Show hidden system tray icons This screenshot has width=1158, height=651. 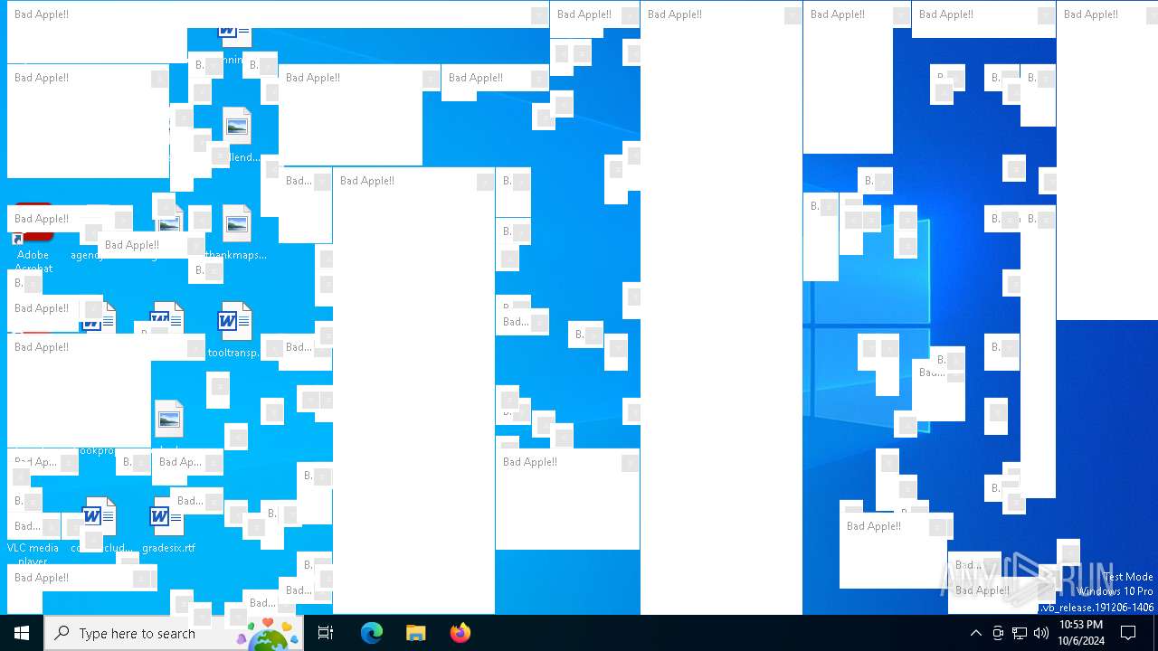975,633
